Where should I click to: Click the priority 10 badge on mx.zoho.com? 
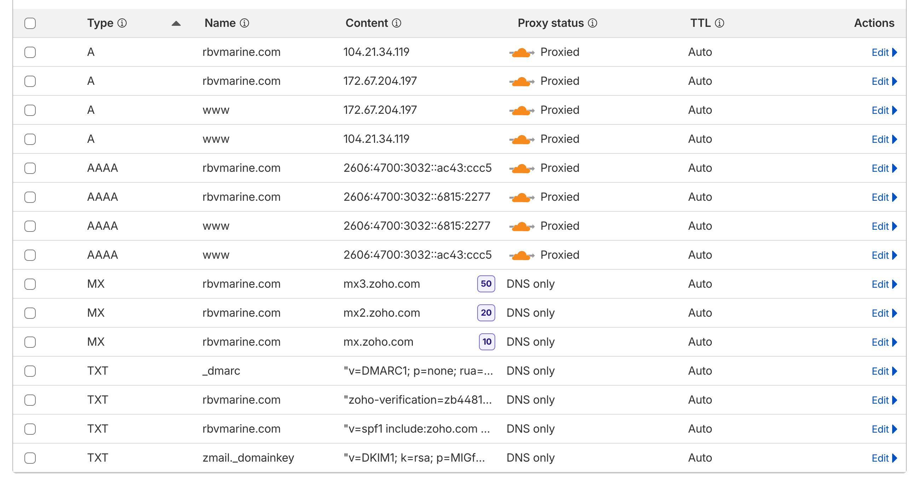pos(486,342)
